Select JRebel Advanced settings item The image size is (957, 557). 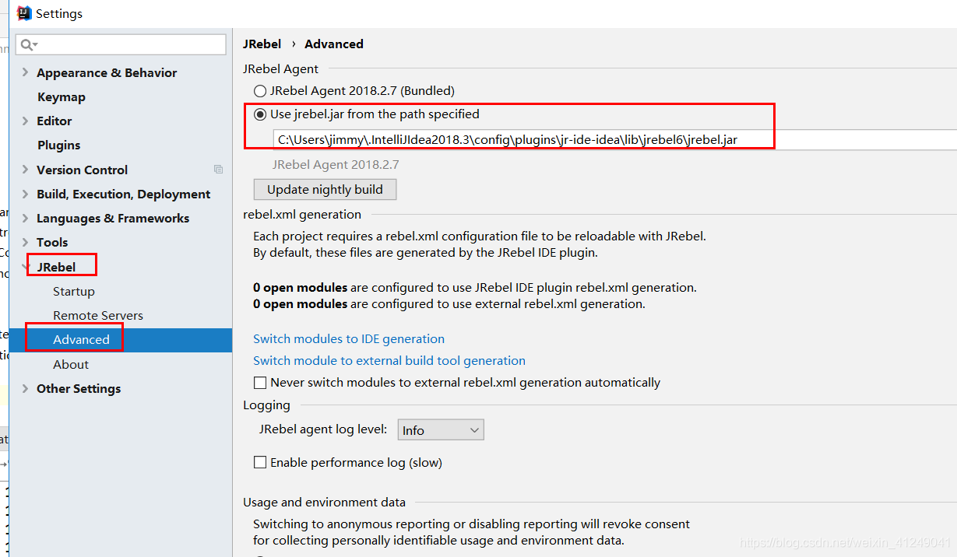(x=82, y=340)
